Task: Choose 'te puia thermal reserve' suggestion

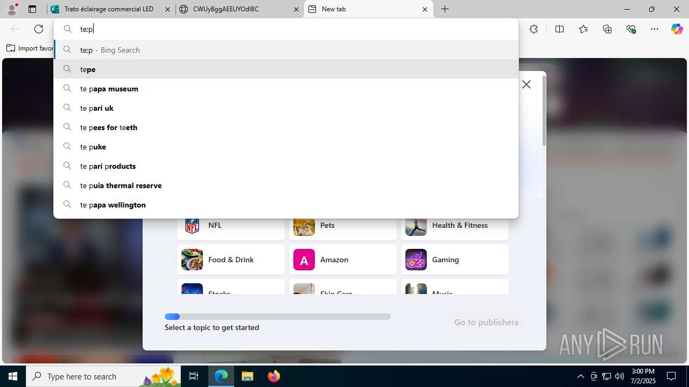Action: click(x=286, y=185)
